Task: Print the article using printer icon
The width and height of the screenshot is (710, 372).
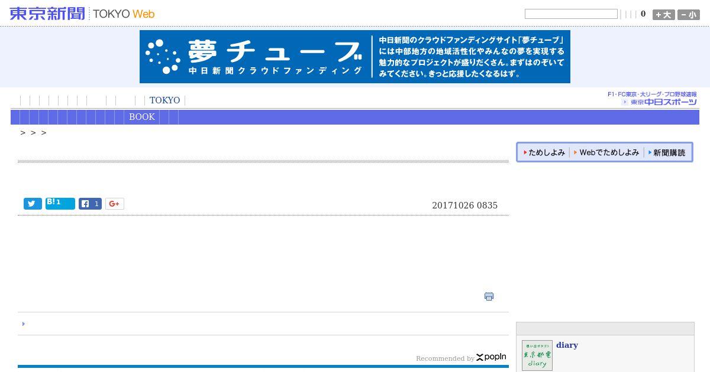Action: click(489, 296)
